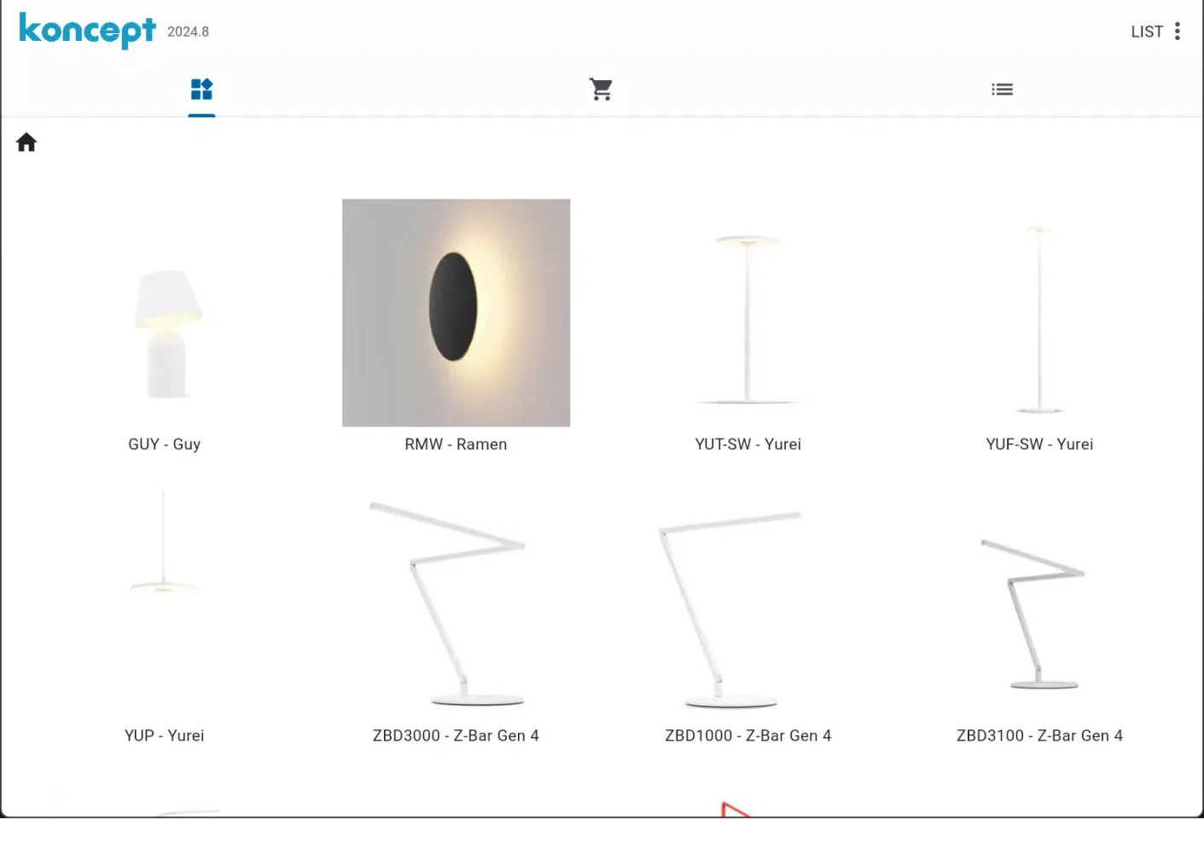The height and width of the screenshot is (853, 1204).
Task: View the YUF-SW - Yurei floor lamp image
Action: [x=1039, y=320]
